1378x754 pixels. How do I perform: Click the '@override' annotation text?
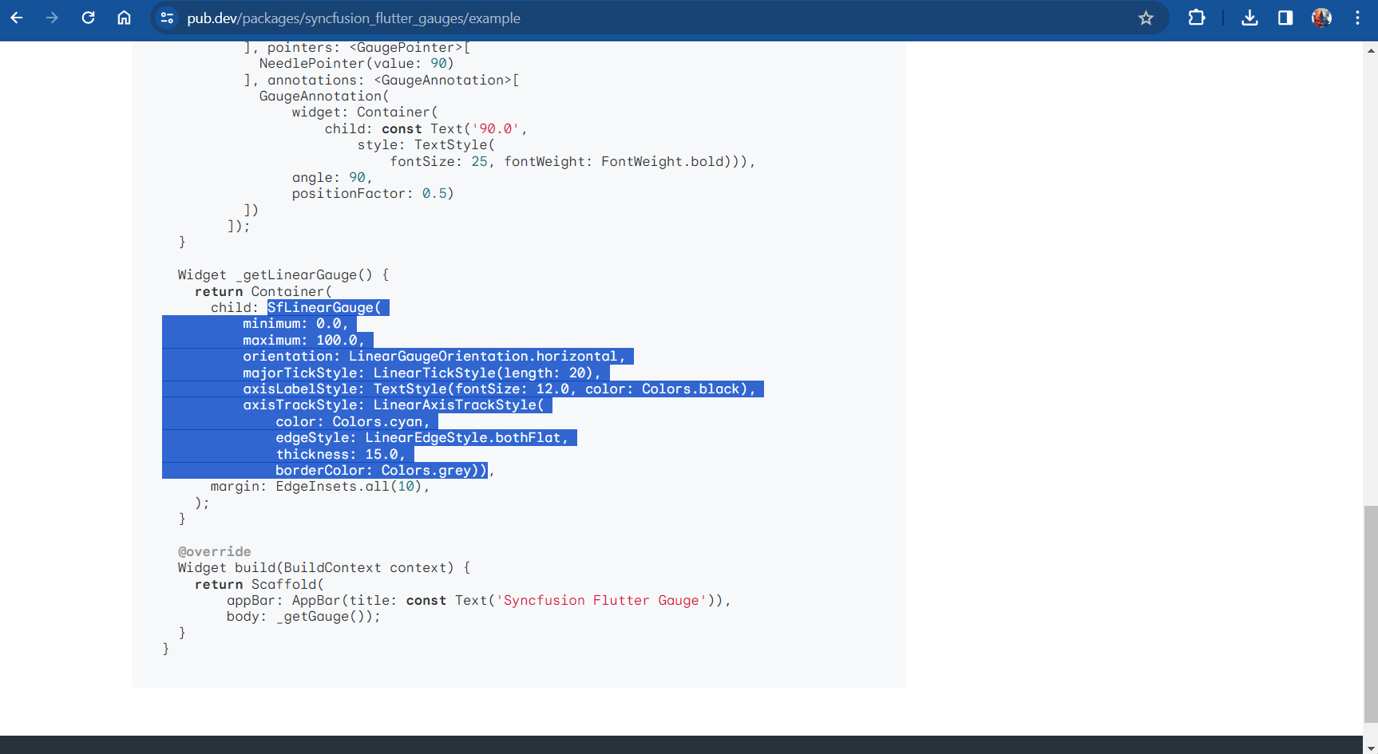pos(215,552)
